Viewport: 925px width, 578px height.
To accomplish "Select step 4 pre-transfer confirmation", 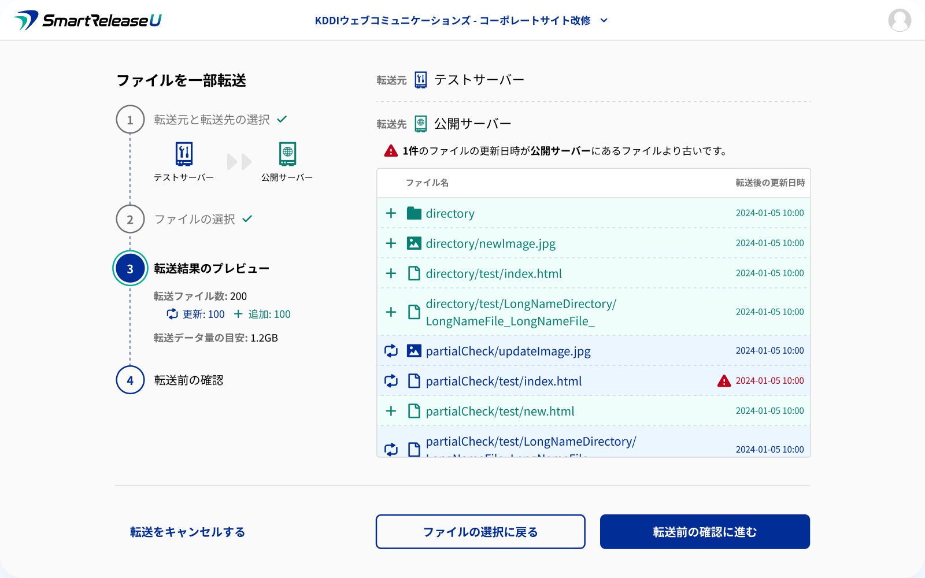I will coord(188,380).
